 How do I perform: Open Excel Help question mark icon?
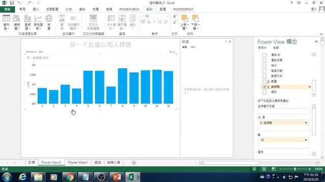coord(291,3)
